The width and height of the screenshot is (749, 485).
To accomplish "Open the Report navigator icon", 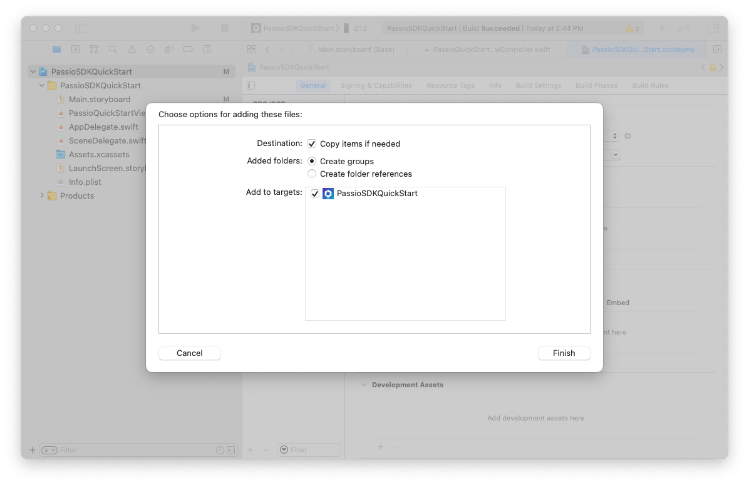I will (207, 50).
